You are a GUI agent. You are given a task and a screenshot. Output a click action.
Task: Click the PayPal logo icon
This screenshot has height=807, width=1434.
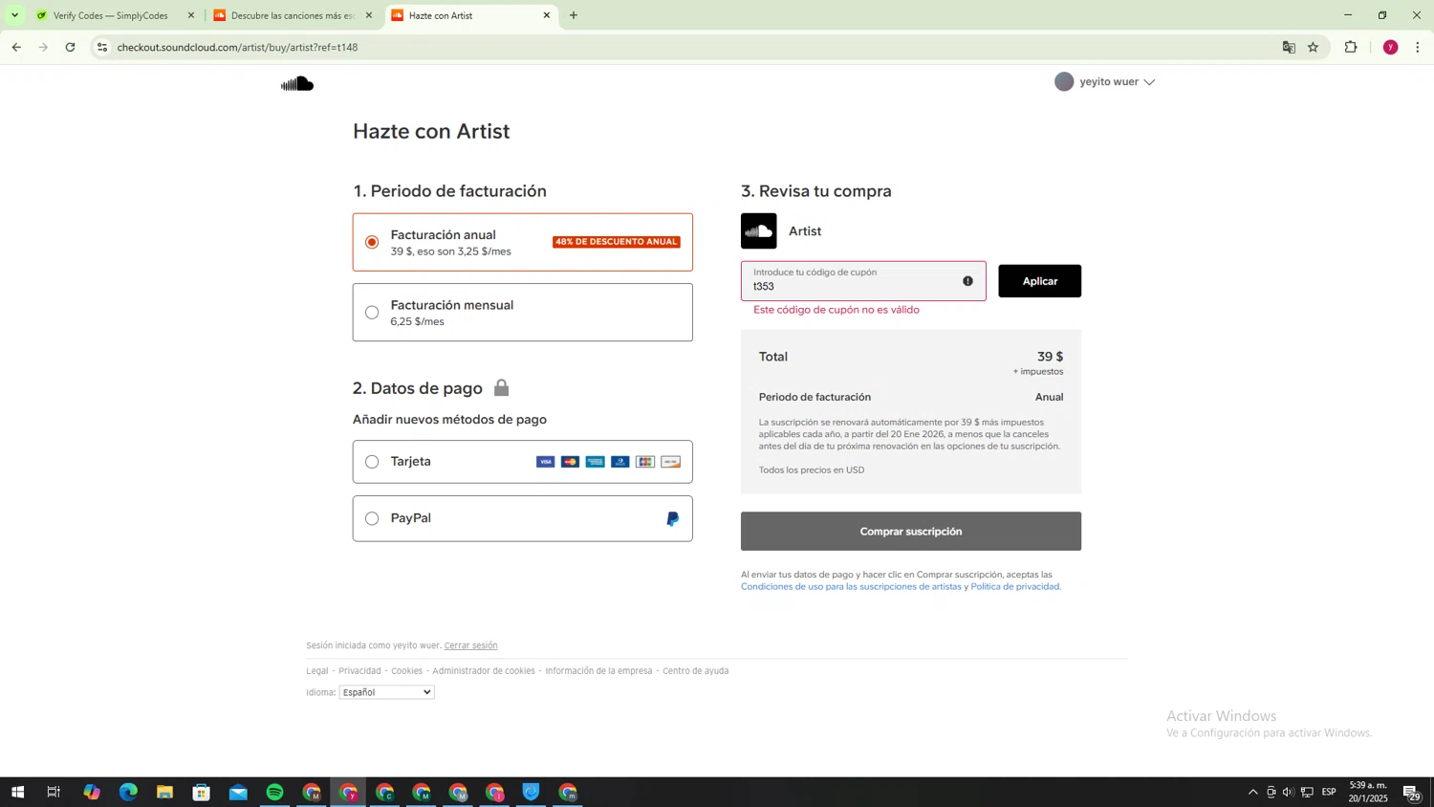click(672, 518)
